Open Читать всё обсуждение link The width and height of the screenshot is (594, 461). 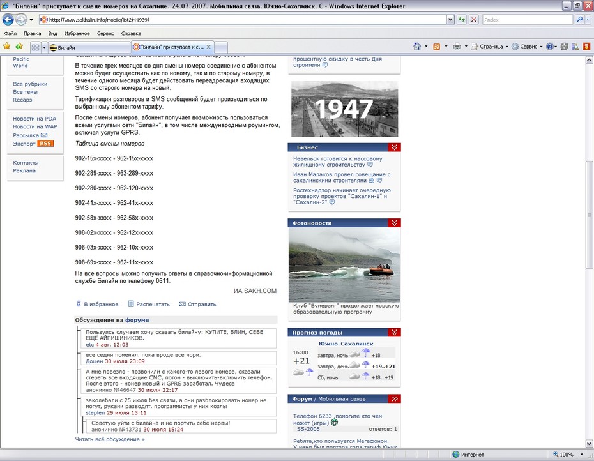click(x=110, y=439)
